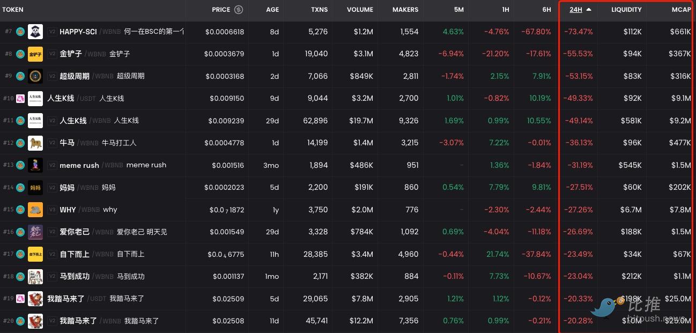Image resolution: width=696 pixels, height=333 pixels.
Task: Sort by the 5M change column header
Action: point(458,10)
